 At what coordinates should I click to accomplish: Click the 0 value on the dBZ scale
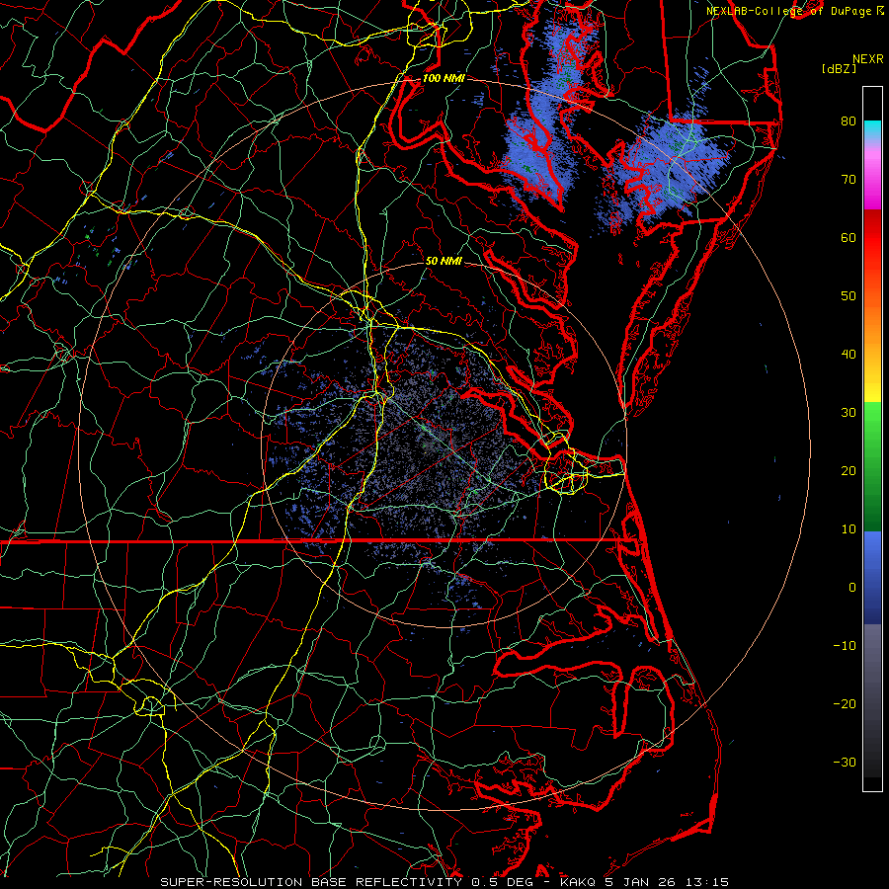[x=852, y=588]
